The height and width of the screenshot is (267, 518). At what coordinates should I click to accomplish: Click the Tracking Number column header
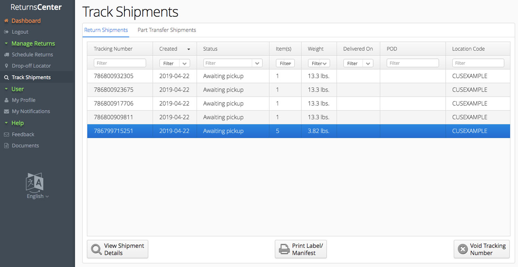pyautogui.click(x=120, y=49)
